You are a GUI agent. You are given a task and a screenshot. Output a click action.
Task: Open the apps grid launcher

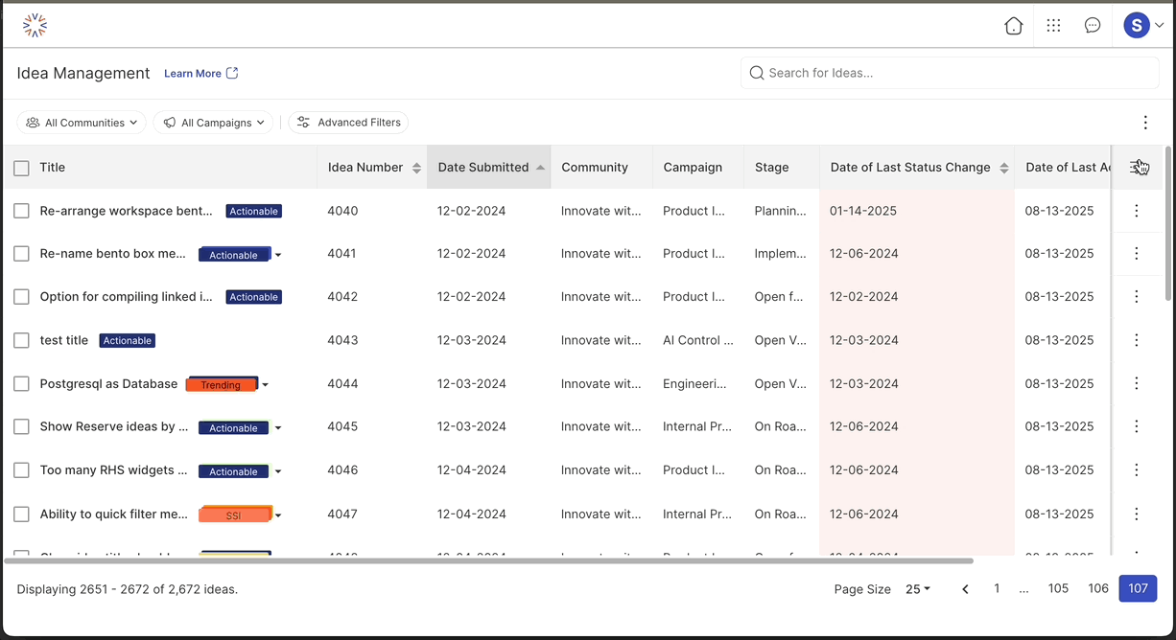(x=1053, y=26)
